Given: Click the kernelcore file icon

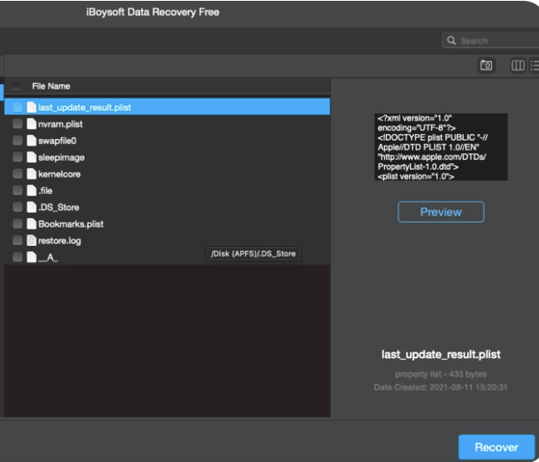Looking at the screenshot, I should 32,173.
